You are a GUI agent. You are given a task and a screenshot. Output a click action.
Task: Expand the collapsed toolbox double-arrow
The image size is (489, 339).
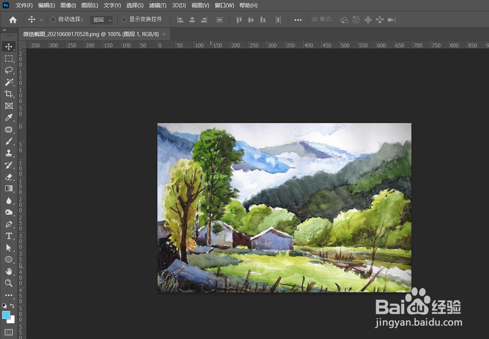4,30
